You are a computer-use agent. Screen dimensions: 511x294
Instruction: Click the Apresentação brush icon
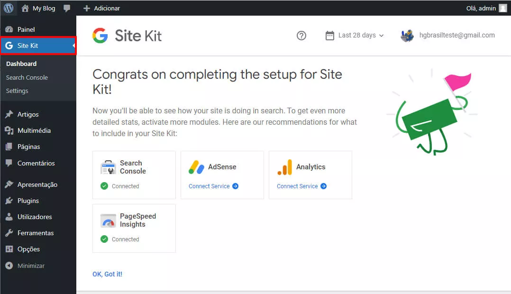tap(9, 184)
